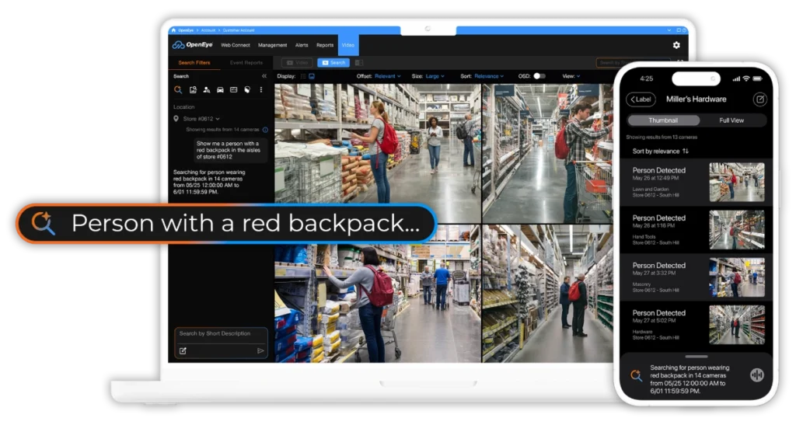Click the Customer Account breadcrumb link
The width and height of the screenshot is (796, 425).
239,30
